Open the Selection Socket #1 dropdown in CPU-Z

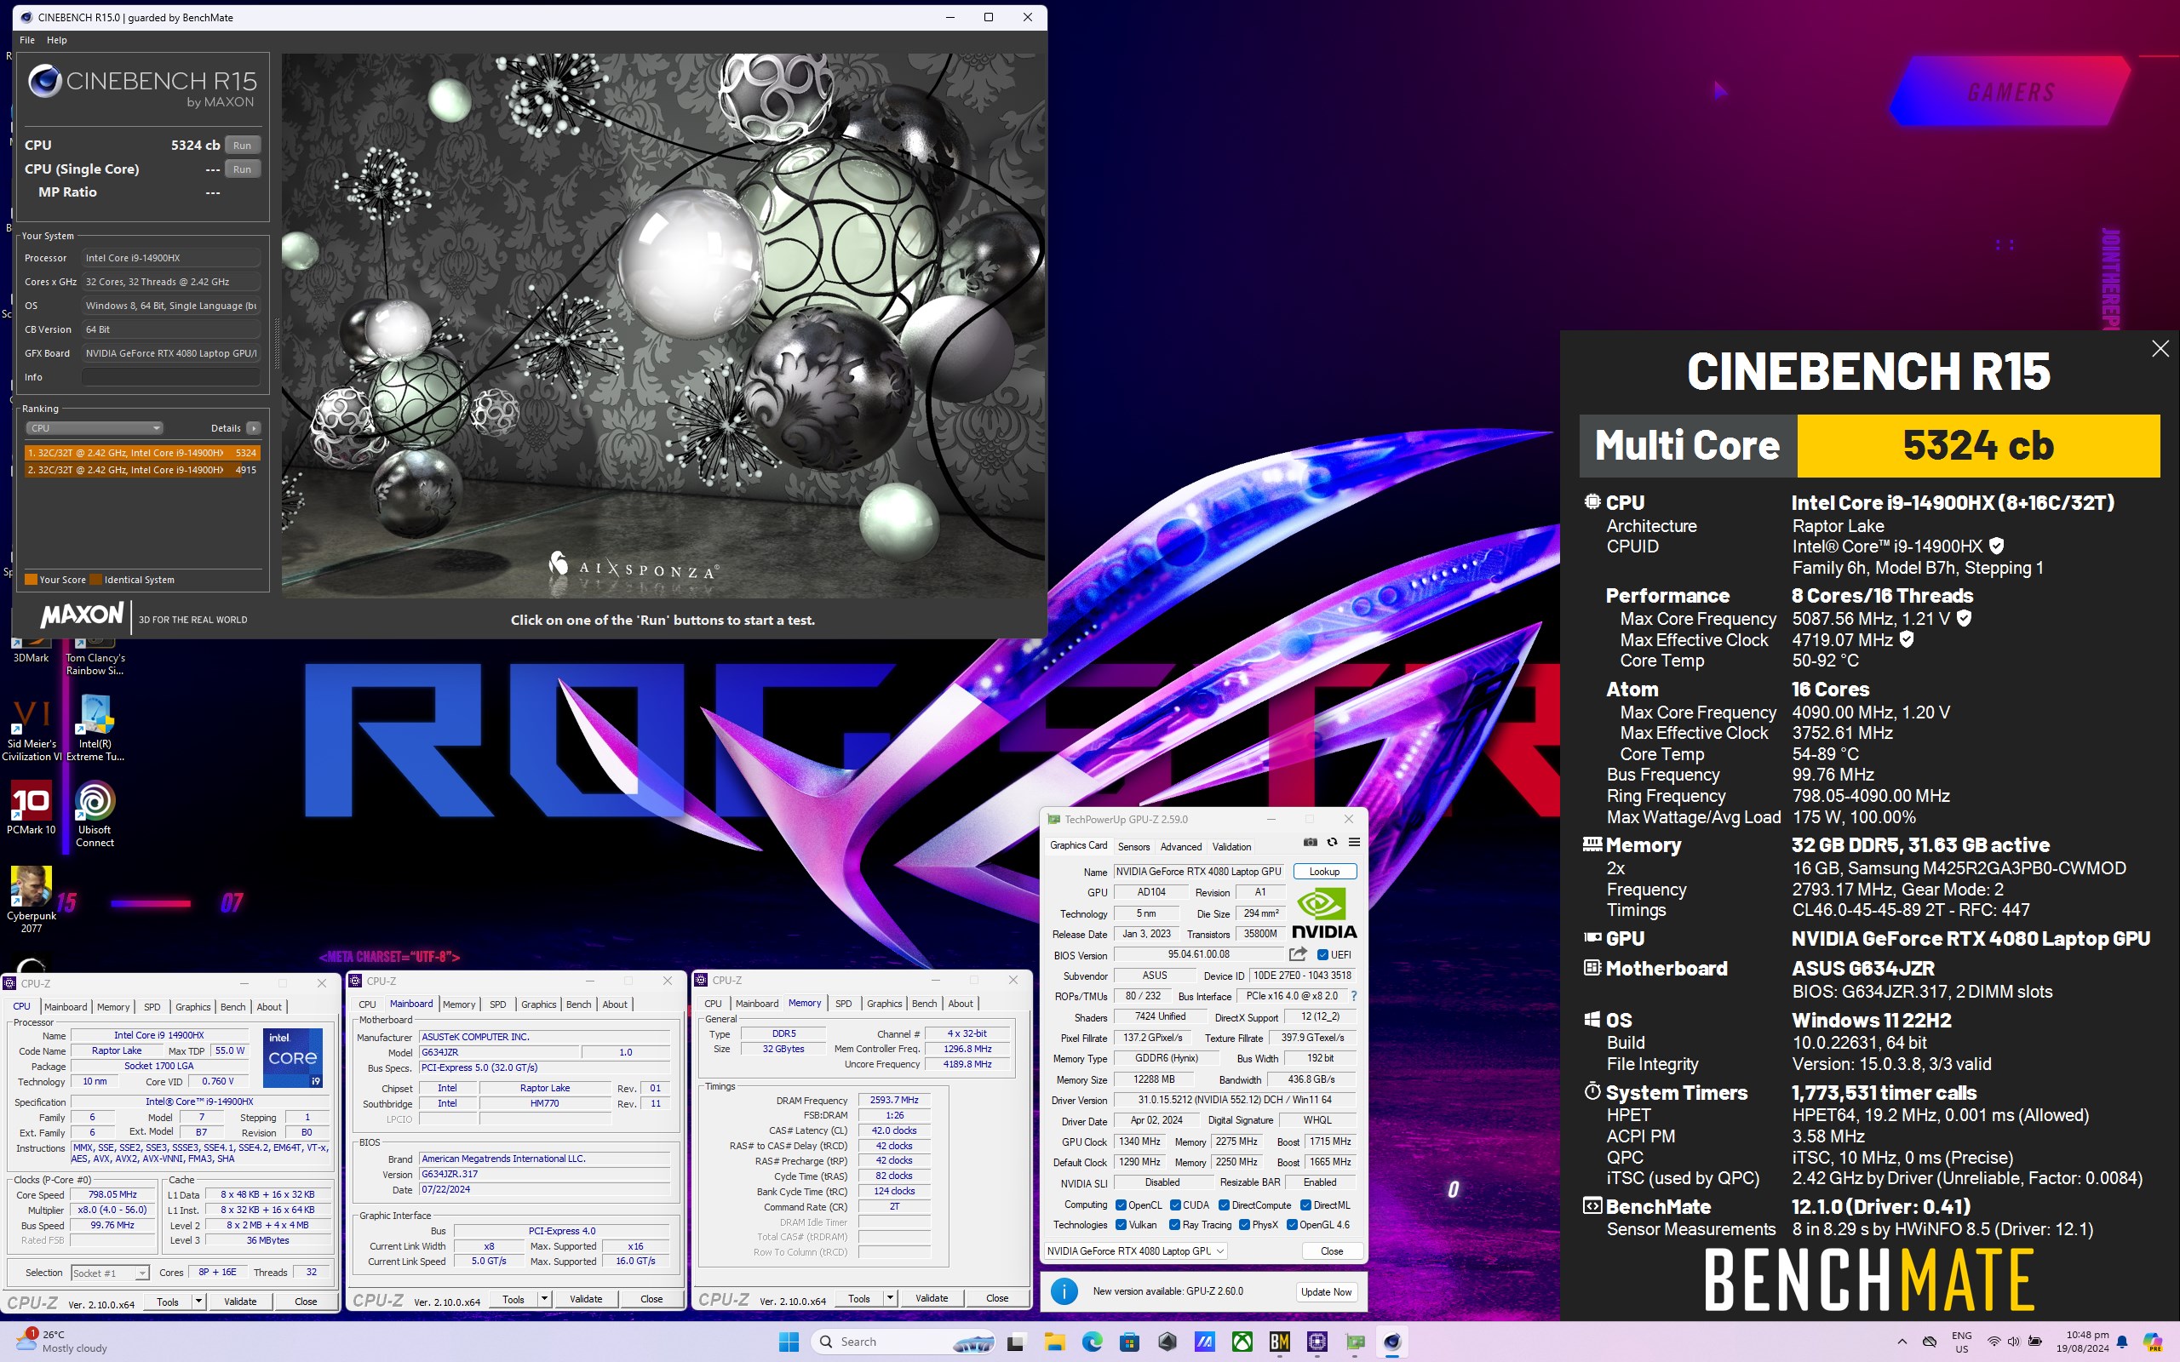click(109, 1273)
